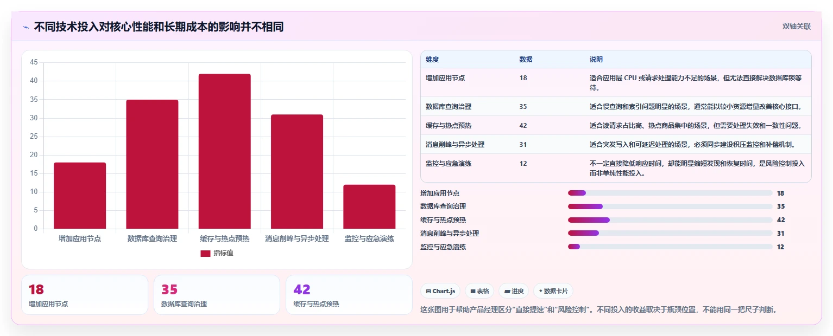The image size is (833, 336).
Task: Select 缓存与热点预热 cell in the table
Action: (x=449, y=126)
